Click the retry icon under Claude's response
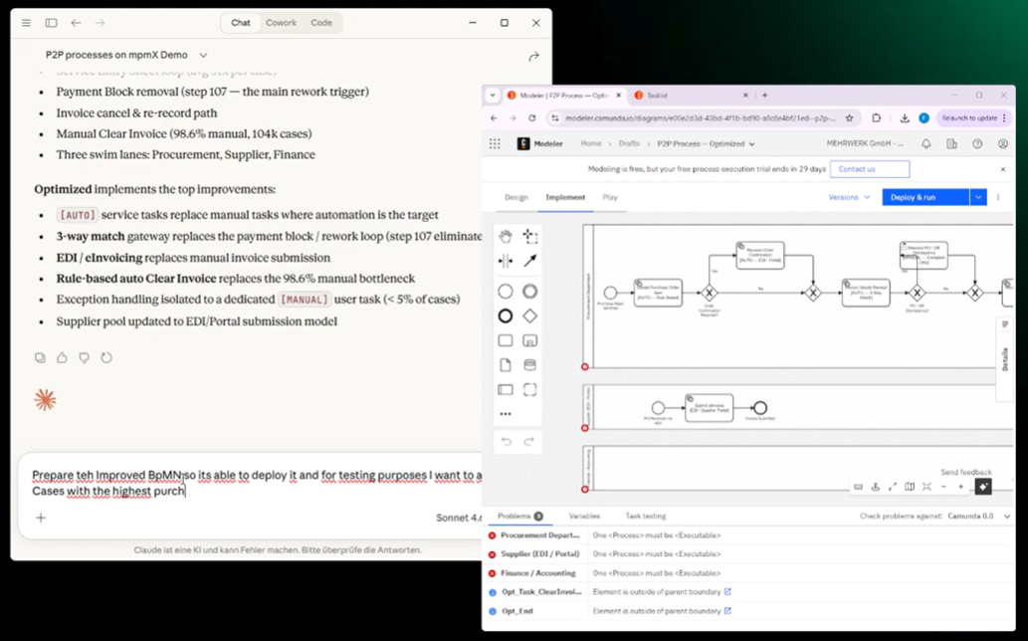The height and width of the screenshot is (641, 1028). [x=106, y=357]
